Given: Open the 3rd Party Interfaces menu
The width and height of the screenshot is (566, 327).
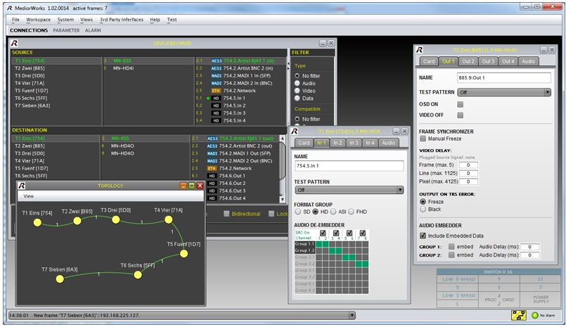Looking at the screenshot, I should point(121,20).
